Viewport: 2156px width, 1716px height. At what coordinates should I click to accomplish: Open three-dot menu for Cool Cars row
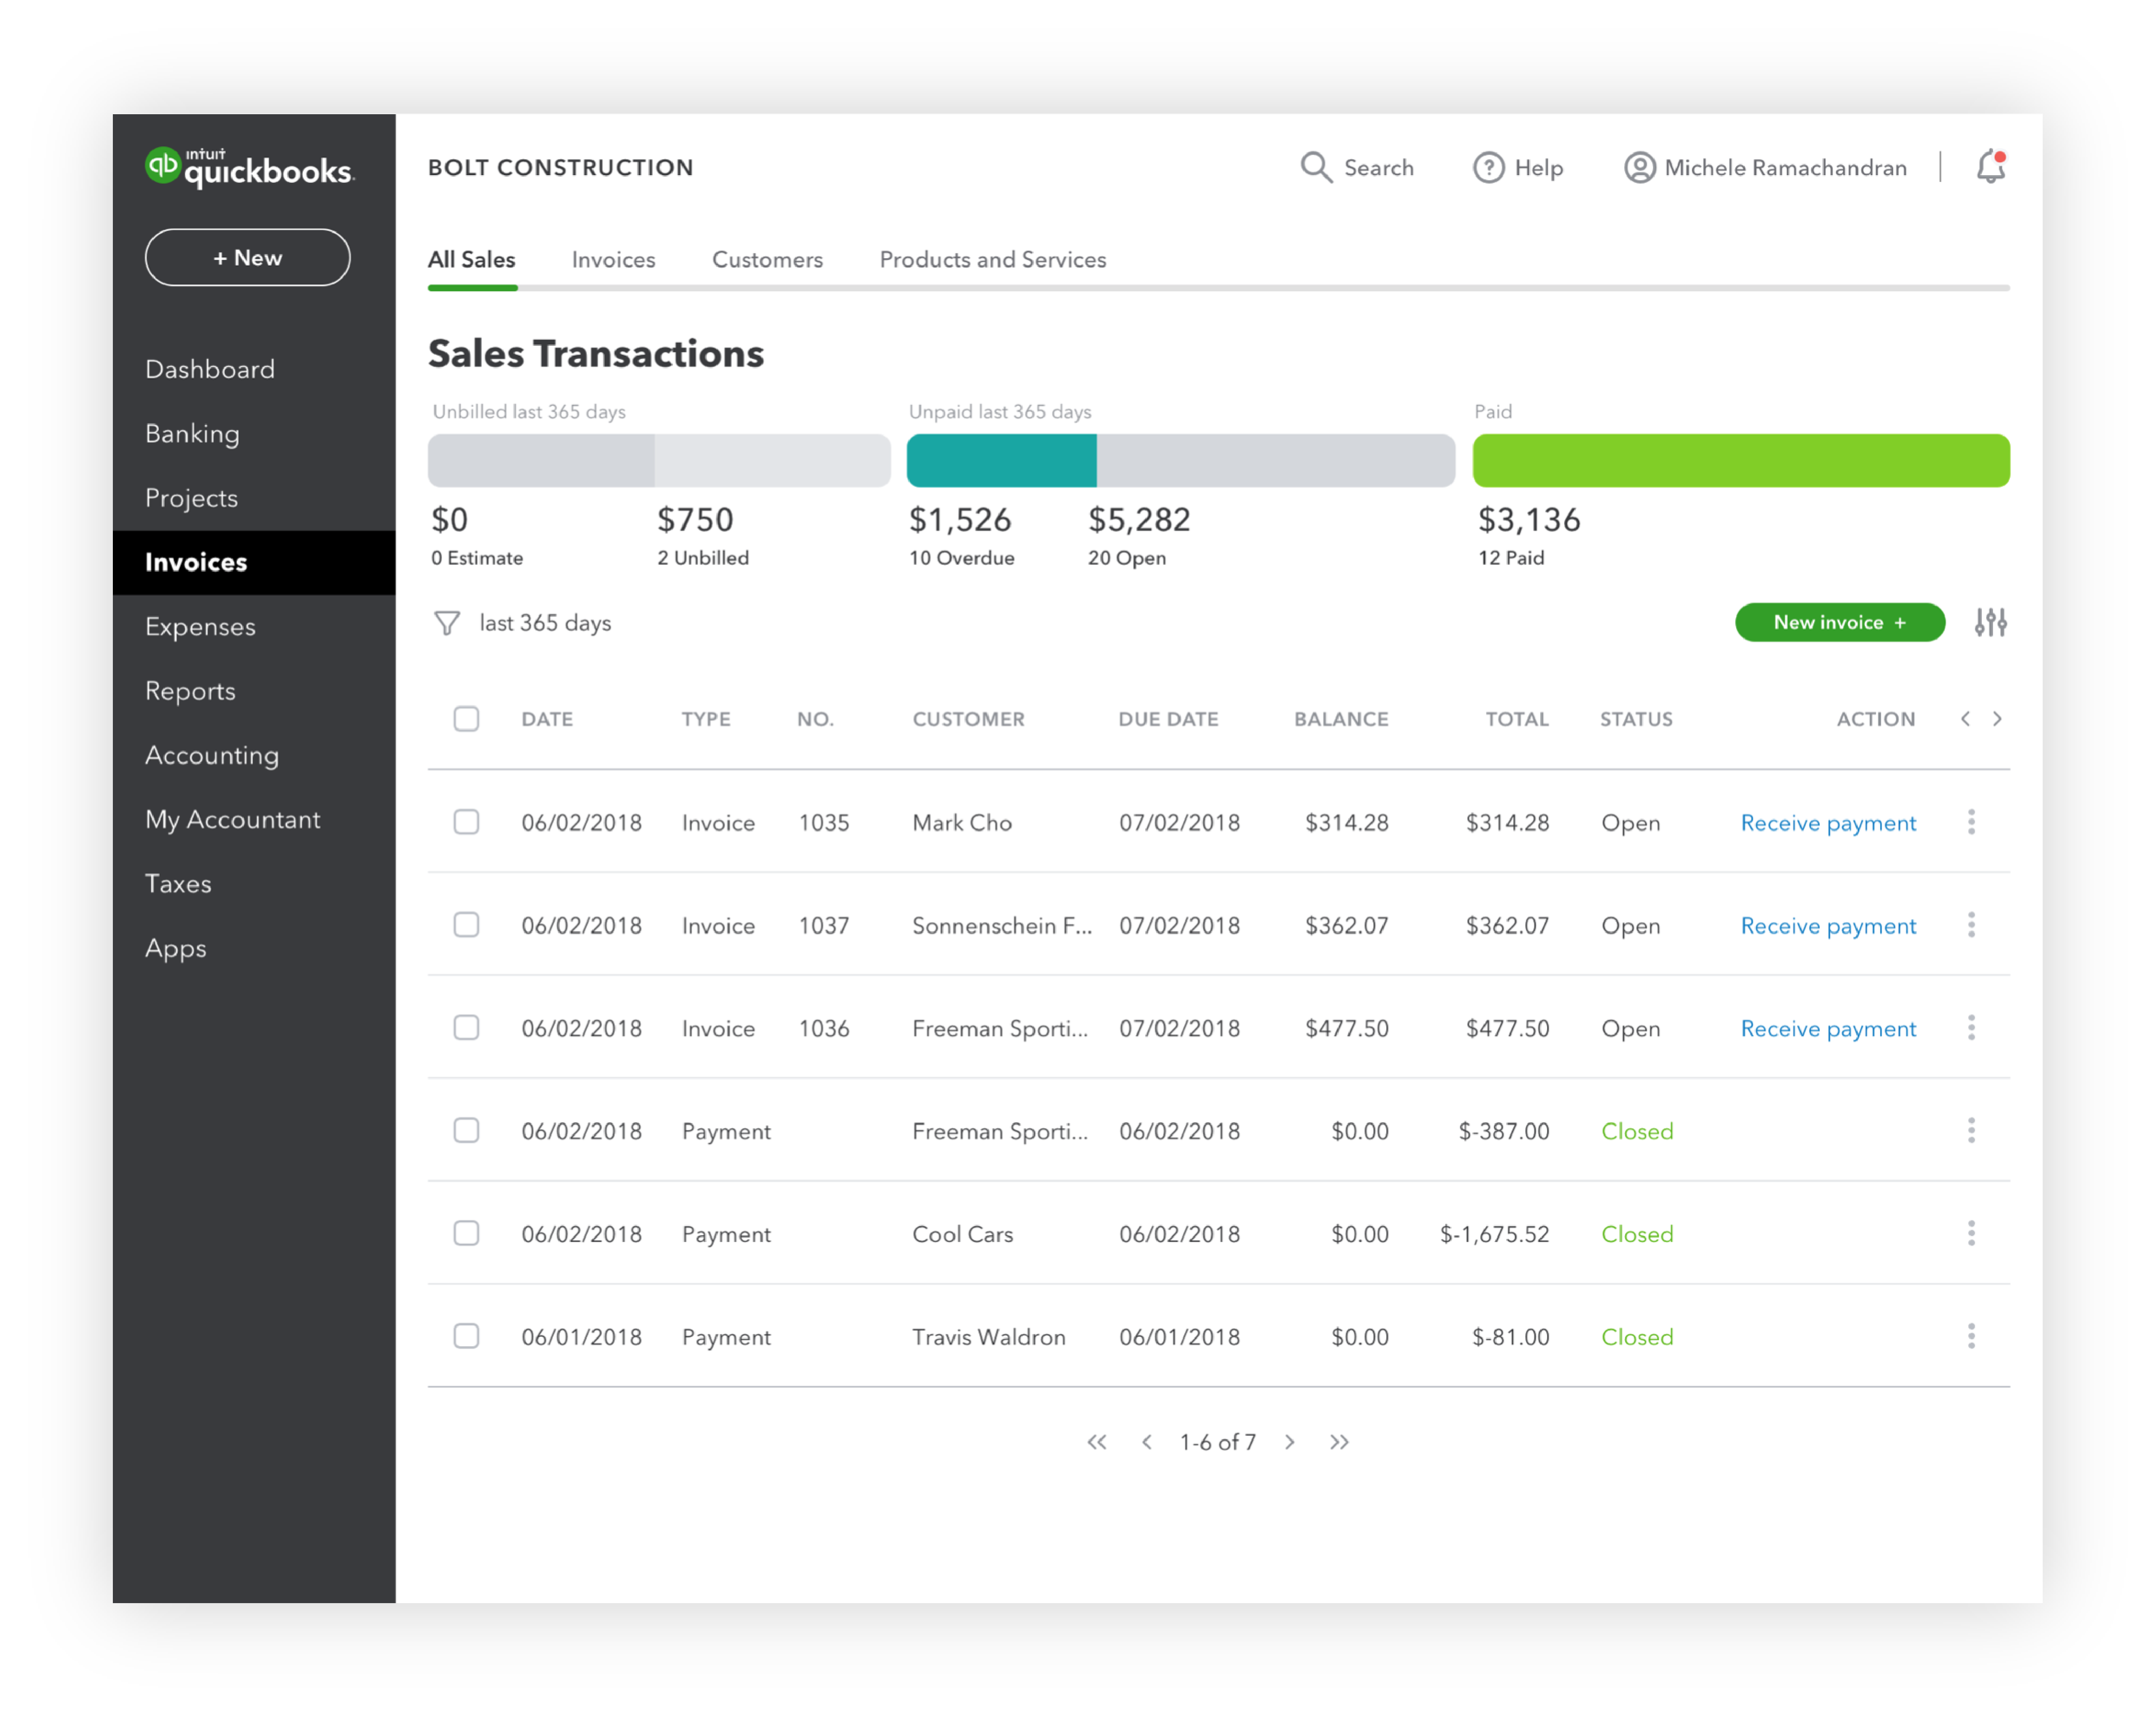click(x=1971, y=1233)
